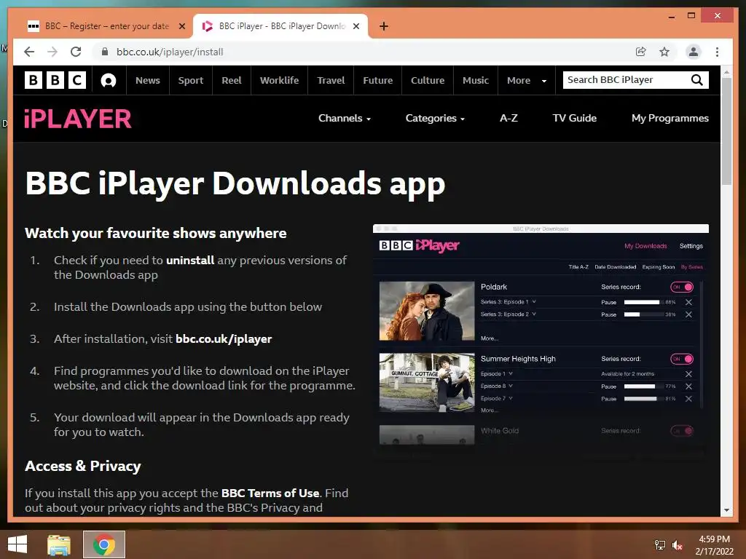746x559 pixels.
Task: Open the Windows Start button
Action: coord(17,544)
